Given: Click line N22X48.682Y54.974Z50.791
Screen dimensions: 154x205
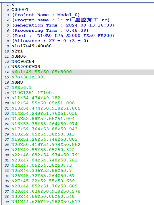Looking at the screenshot, I should (x=46, y=155).
